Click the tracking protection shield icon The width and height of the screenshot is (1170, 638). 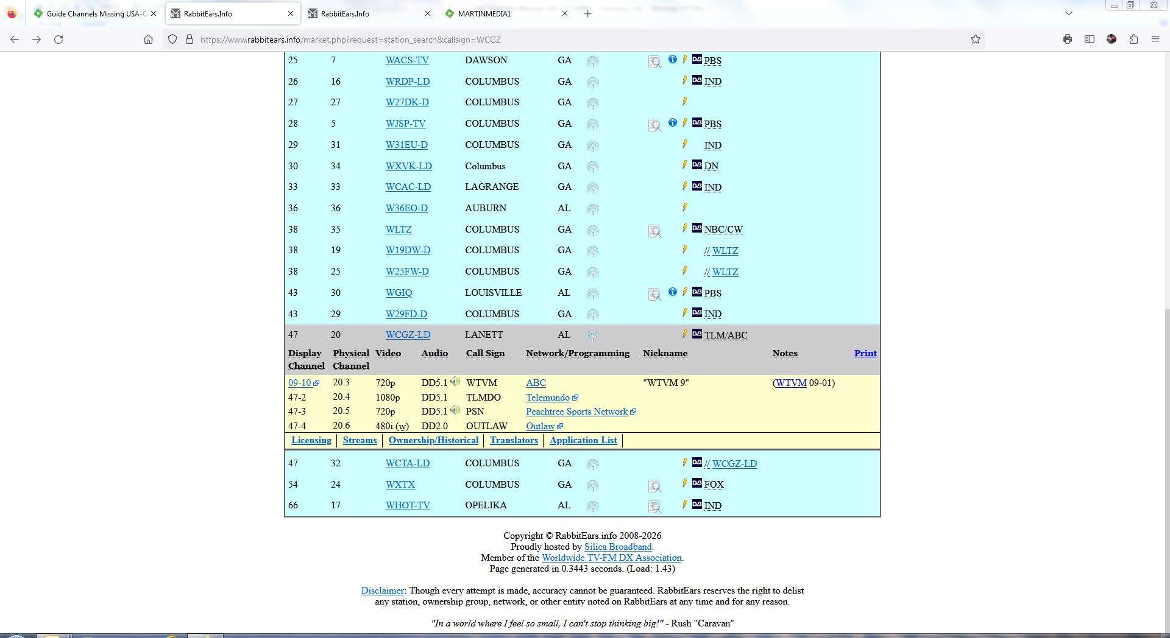(x=172, y=40)
